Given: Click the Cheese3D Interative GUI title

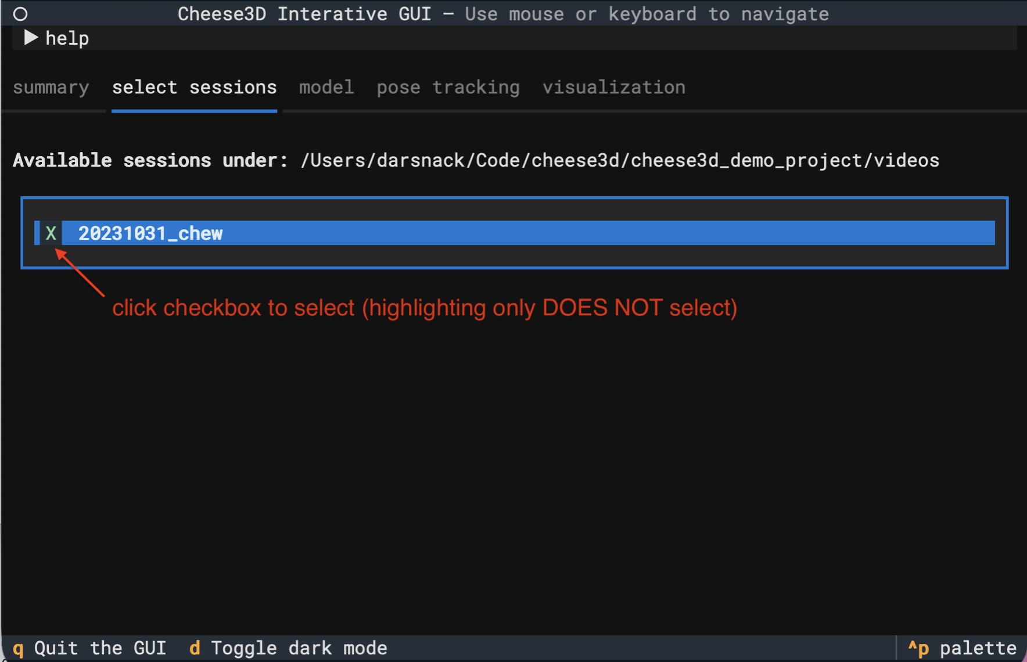Looking at the screenshot, I should (x=304, y=14).
